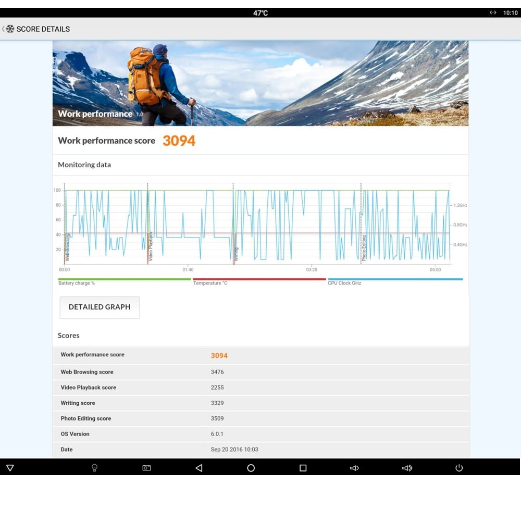Select the Web Browsing score row
The image size is (521, 521).
tap(260, 372)
